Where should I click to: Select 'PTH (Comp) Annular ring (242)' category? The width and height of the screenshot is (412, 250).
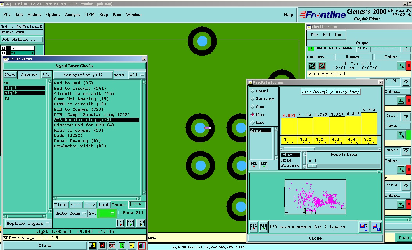pos(92,114)
